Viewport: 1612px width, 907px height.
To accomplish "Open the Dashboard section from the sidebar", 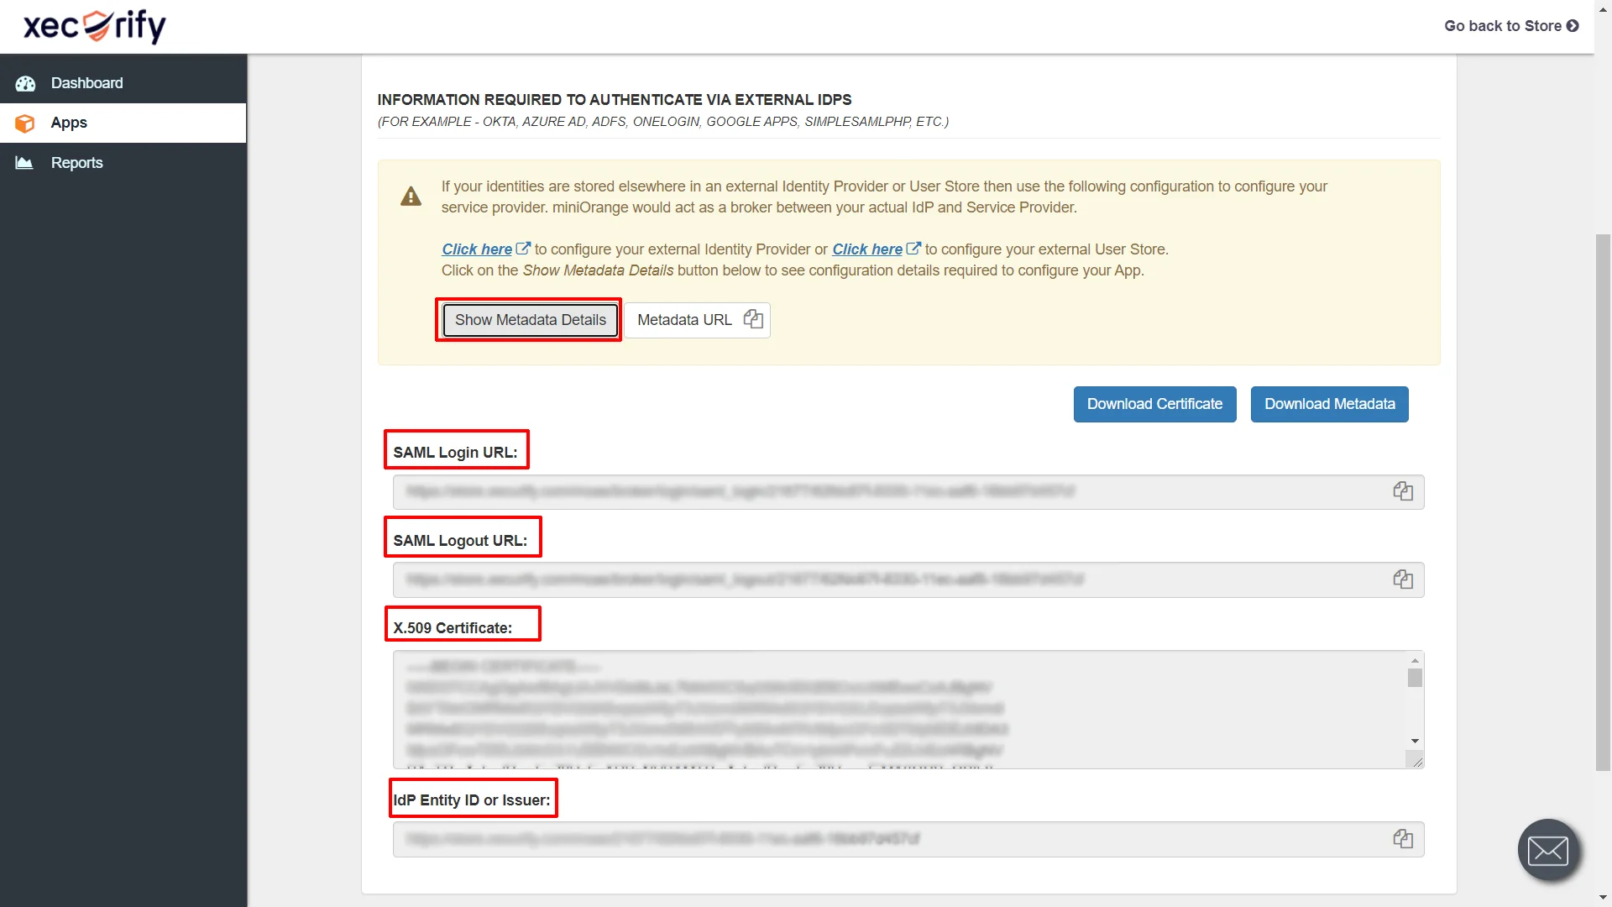I will click(x=86, y=83).
